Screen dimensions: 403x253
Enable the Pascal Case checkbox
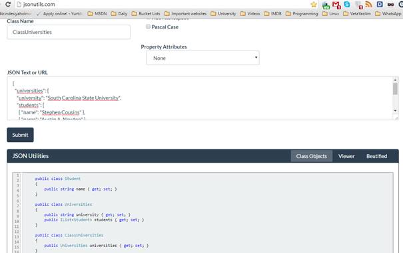tap(148, 27)
